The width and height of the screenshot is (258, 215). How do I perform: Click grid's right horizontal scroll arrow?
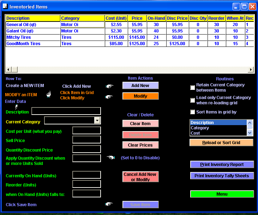click(x=251, y=69)
